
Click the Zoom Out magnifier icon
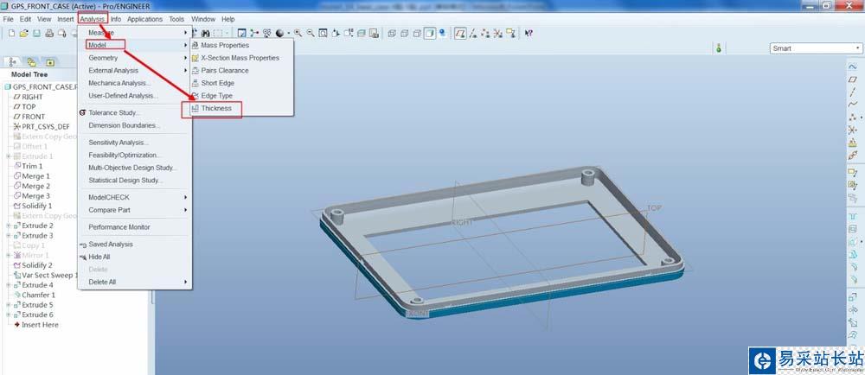click(311, 33)
